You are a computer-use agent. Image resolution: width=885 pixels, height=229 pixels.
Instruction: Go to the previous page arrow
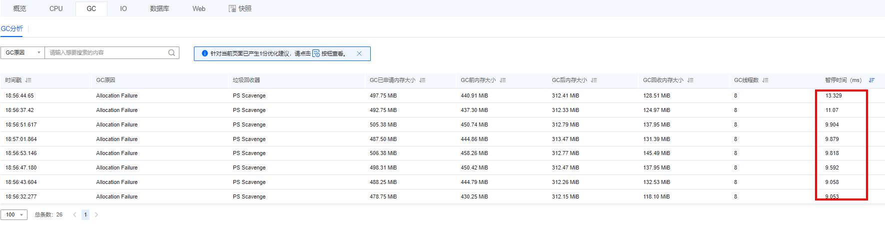click(74, 214)
